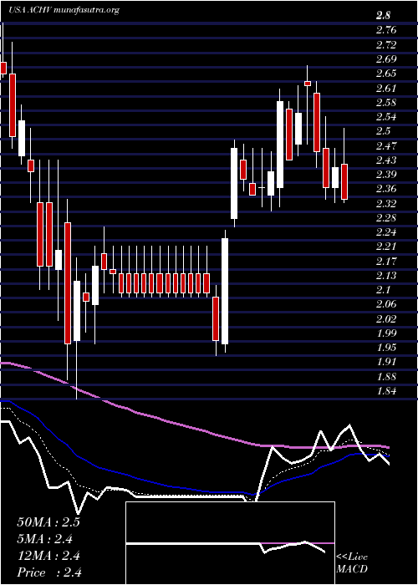Select the 12MA : 2.4 legend entry
The width and height of the screenshot is (418, 585).
pos(48,556)
